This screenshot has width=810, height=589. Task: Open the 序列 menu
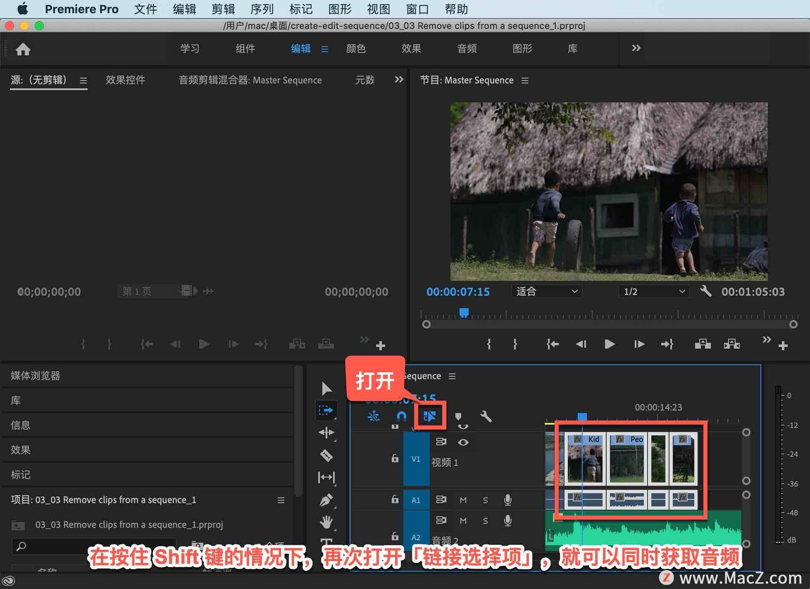click(262, 9)
